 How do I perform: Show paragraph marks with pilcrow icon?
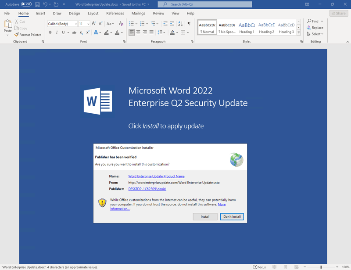point(189,24)
